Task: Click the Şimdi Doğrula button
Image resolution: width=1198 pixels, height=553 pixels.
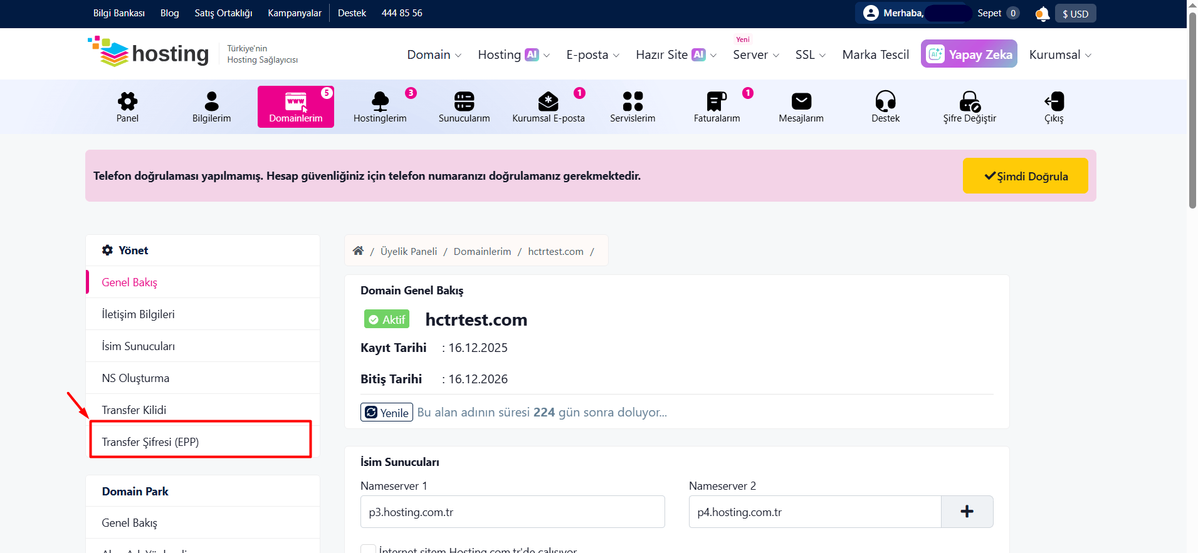Action: coord(1025,176)
